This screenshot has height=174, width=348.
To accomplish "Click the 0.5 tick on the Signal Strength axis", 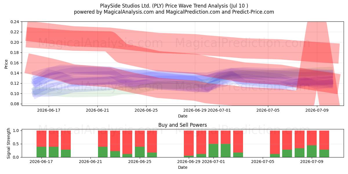I will (17, 144).
